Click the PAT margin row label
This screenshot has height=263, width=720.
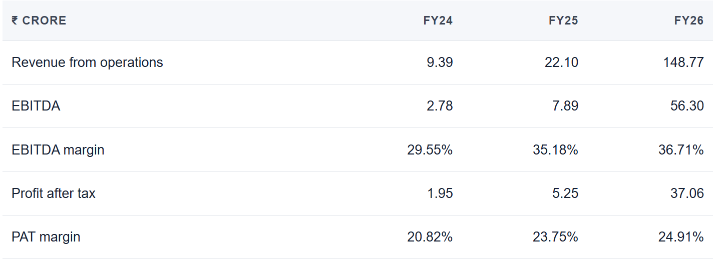pyautogui.click(x=46, y=236)
